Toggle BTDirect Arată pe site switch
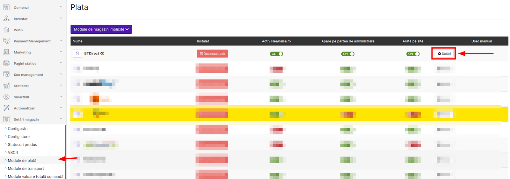510x179 pixels. (x=413, y=54)
